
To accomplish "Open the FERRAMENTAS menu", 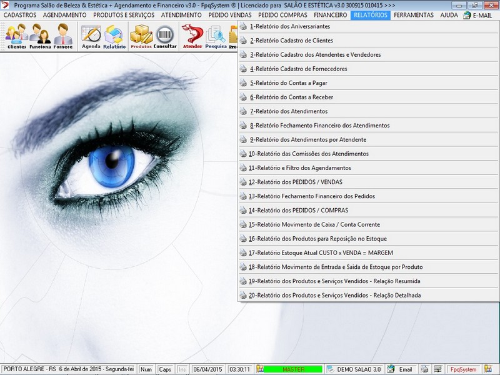I will (413, 15).
